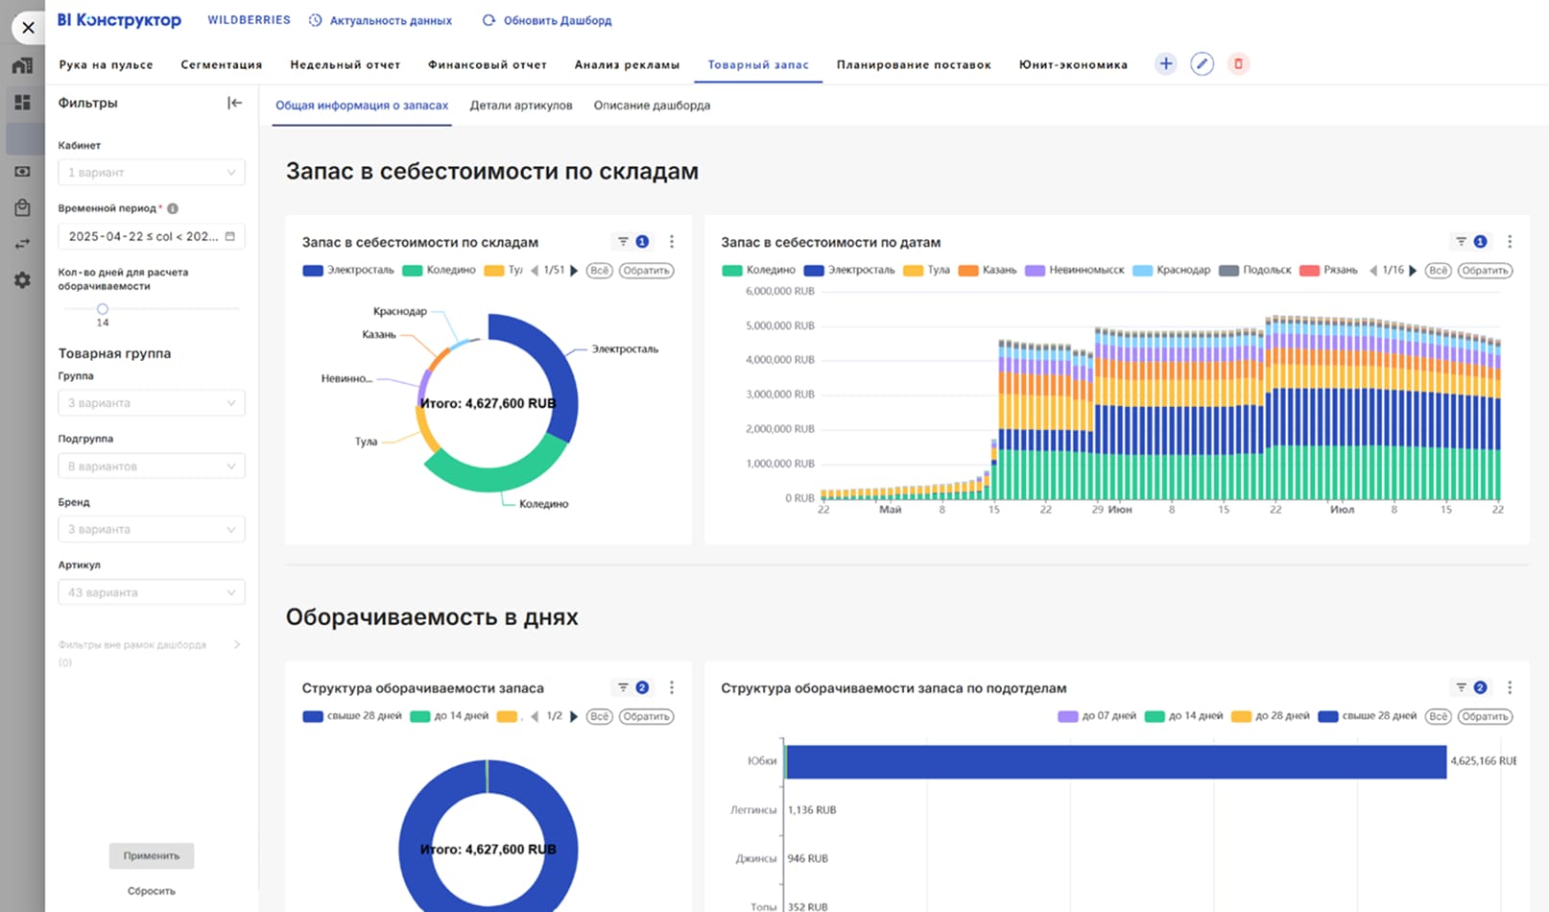Click the red delete dashboard icon

click(x=1238, y=64)
